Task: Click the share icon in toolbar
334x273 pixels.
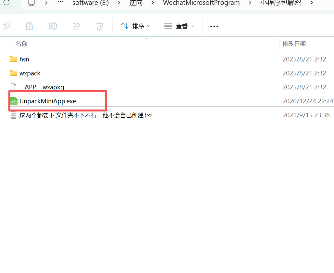Action: (x=76, y=26)
